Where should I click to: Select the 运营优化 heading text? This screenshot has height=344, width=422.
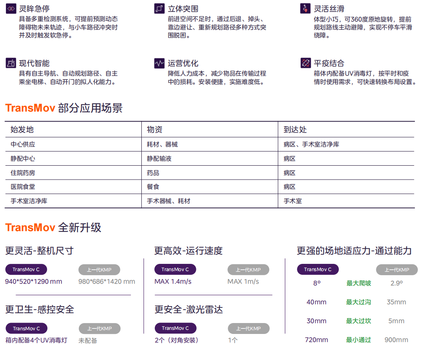[183, 63]
